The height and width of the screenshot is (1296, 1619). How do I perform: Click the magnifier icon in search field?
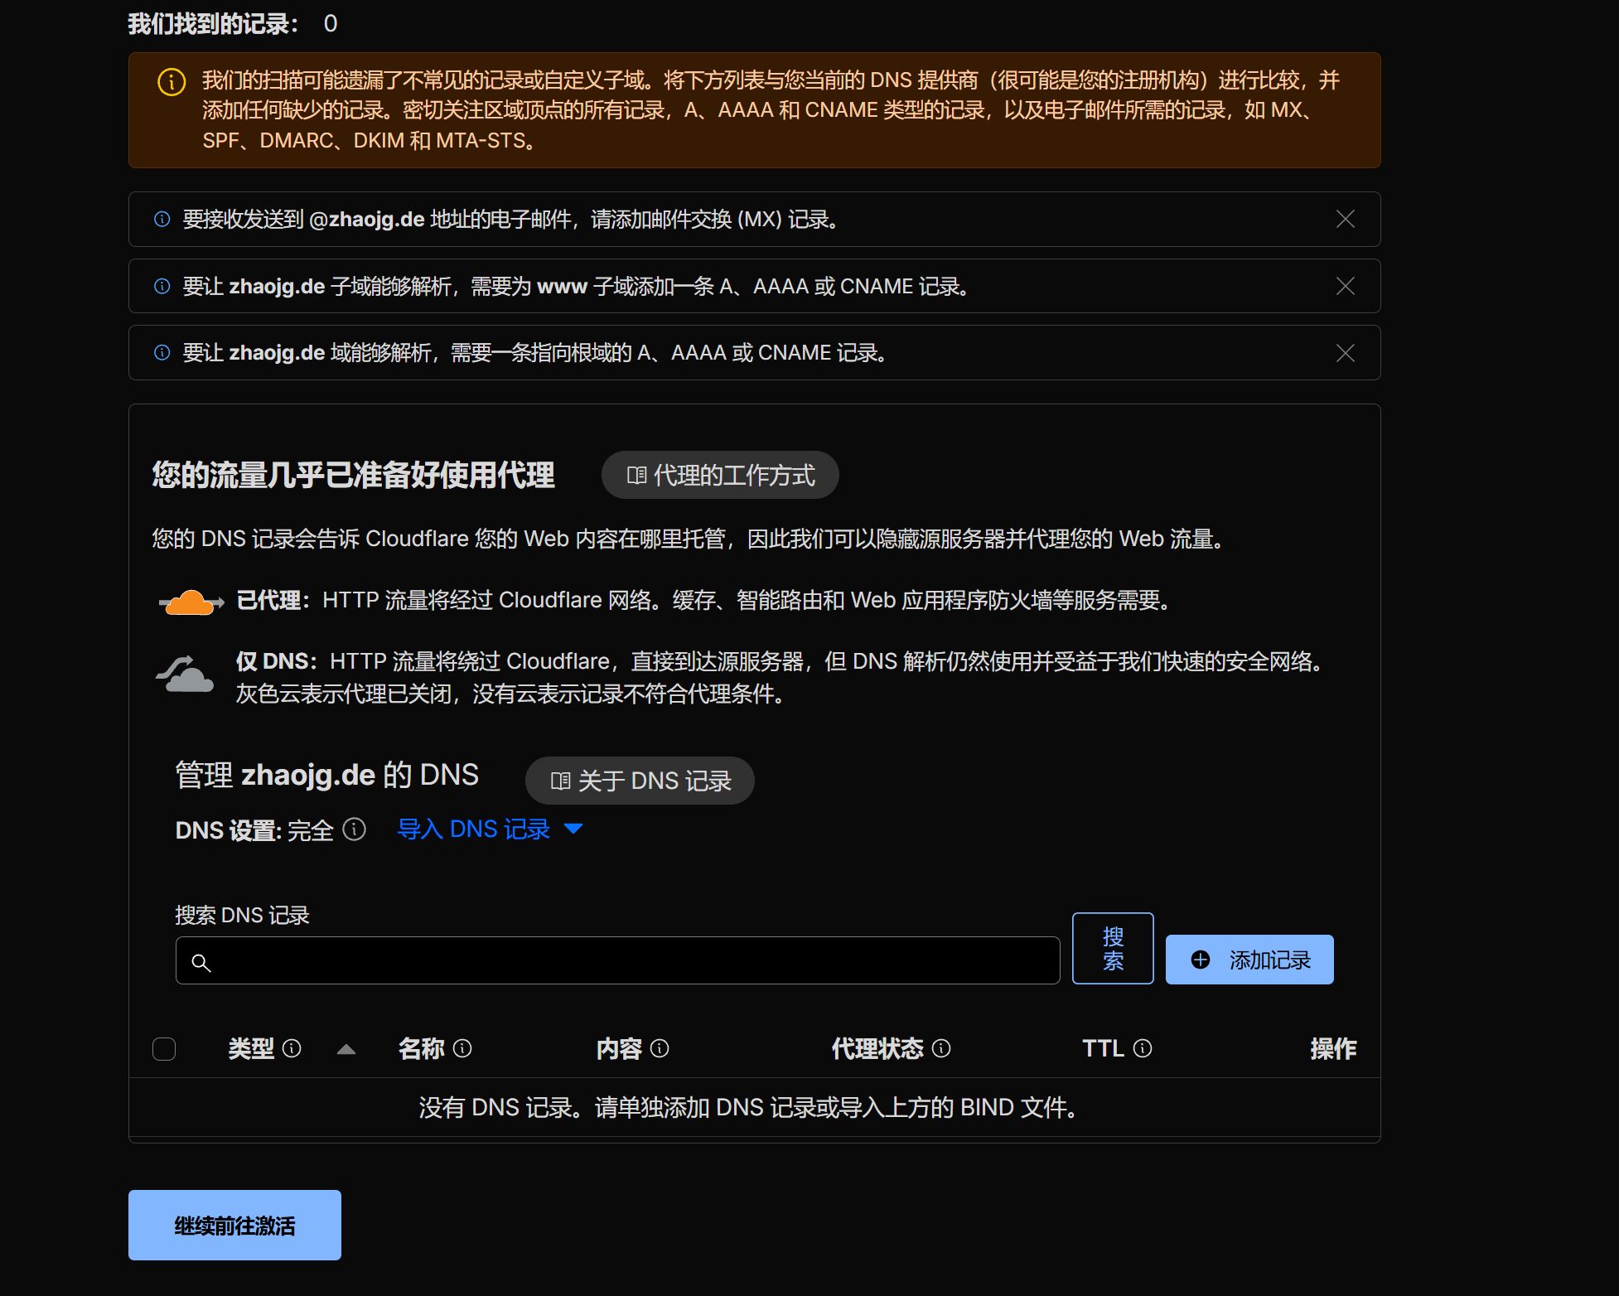pyautogui.click(x=201, y=962)
